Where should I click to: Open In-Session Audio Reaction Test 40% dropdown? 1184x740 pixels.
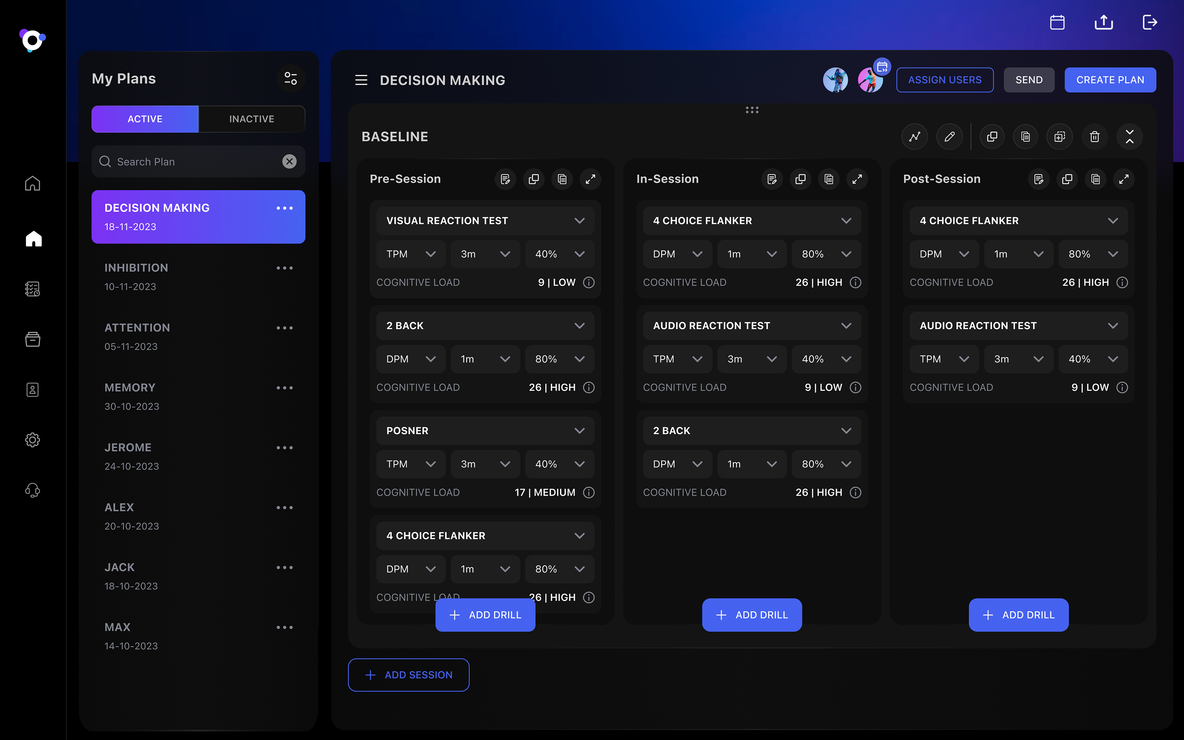click(x=826, y=359)
